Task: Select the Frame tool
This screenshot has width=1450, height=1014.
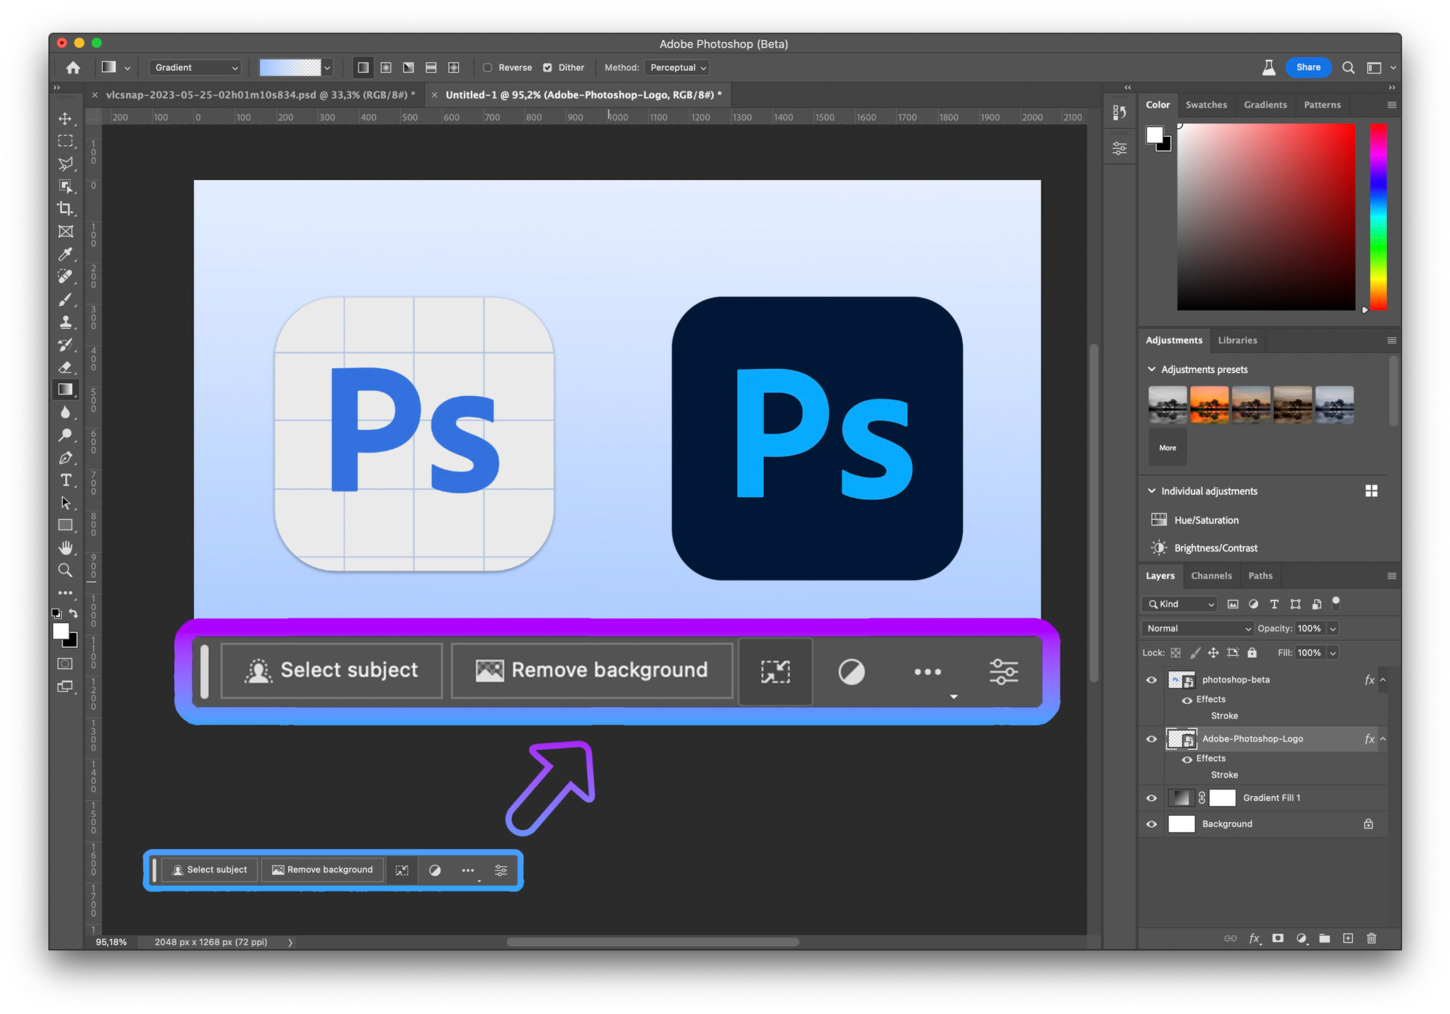Action: [x=65, y=232]
